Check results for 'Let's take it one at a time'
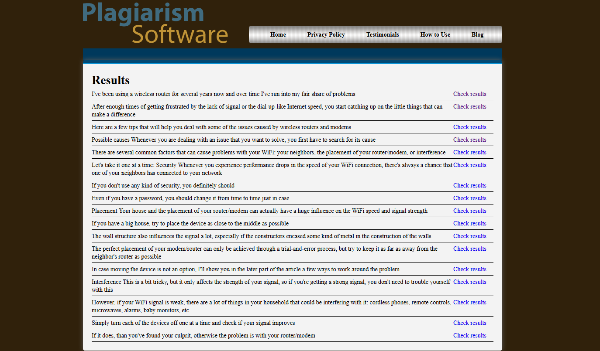 (470, 165)
